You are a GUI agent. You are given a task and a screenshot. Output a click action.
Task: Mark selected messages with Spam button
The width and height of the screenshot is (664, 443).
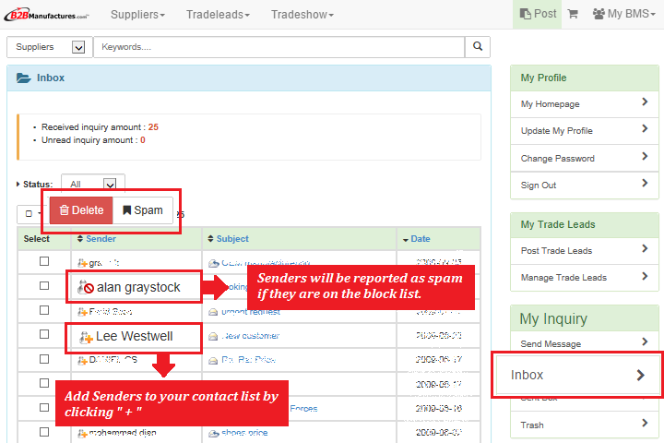142,210
